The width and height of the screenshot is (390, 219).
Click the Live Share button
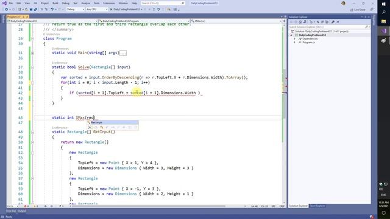(x=358, y=10)
